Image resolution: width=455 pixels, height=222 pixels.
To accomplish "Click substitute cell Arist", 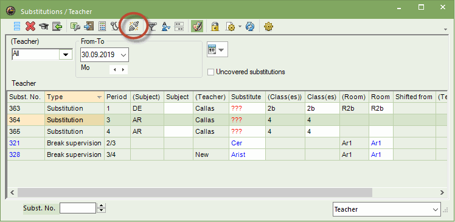I will (x=247, y=154).
